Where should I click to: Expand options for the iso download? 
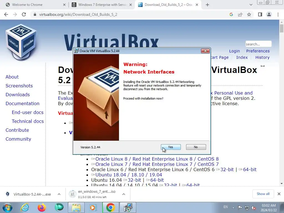123,194
